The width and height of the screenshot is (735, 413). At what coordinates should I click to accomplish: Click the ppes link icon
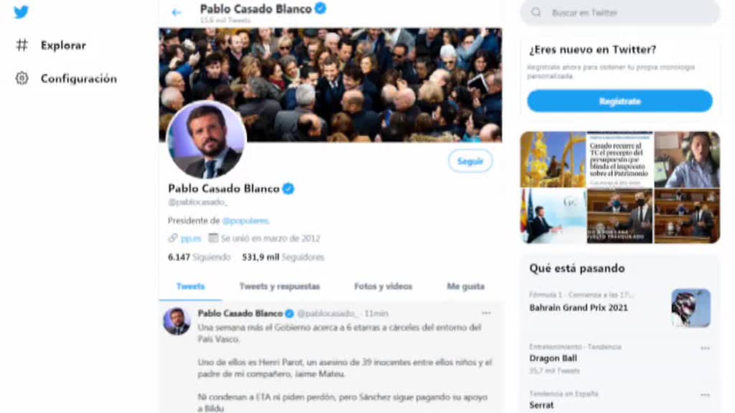click(173, 238)
